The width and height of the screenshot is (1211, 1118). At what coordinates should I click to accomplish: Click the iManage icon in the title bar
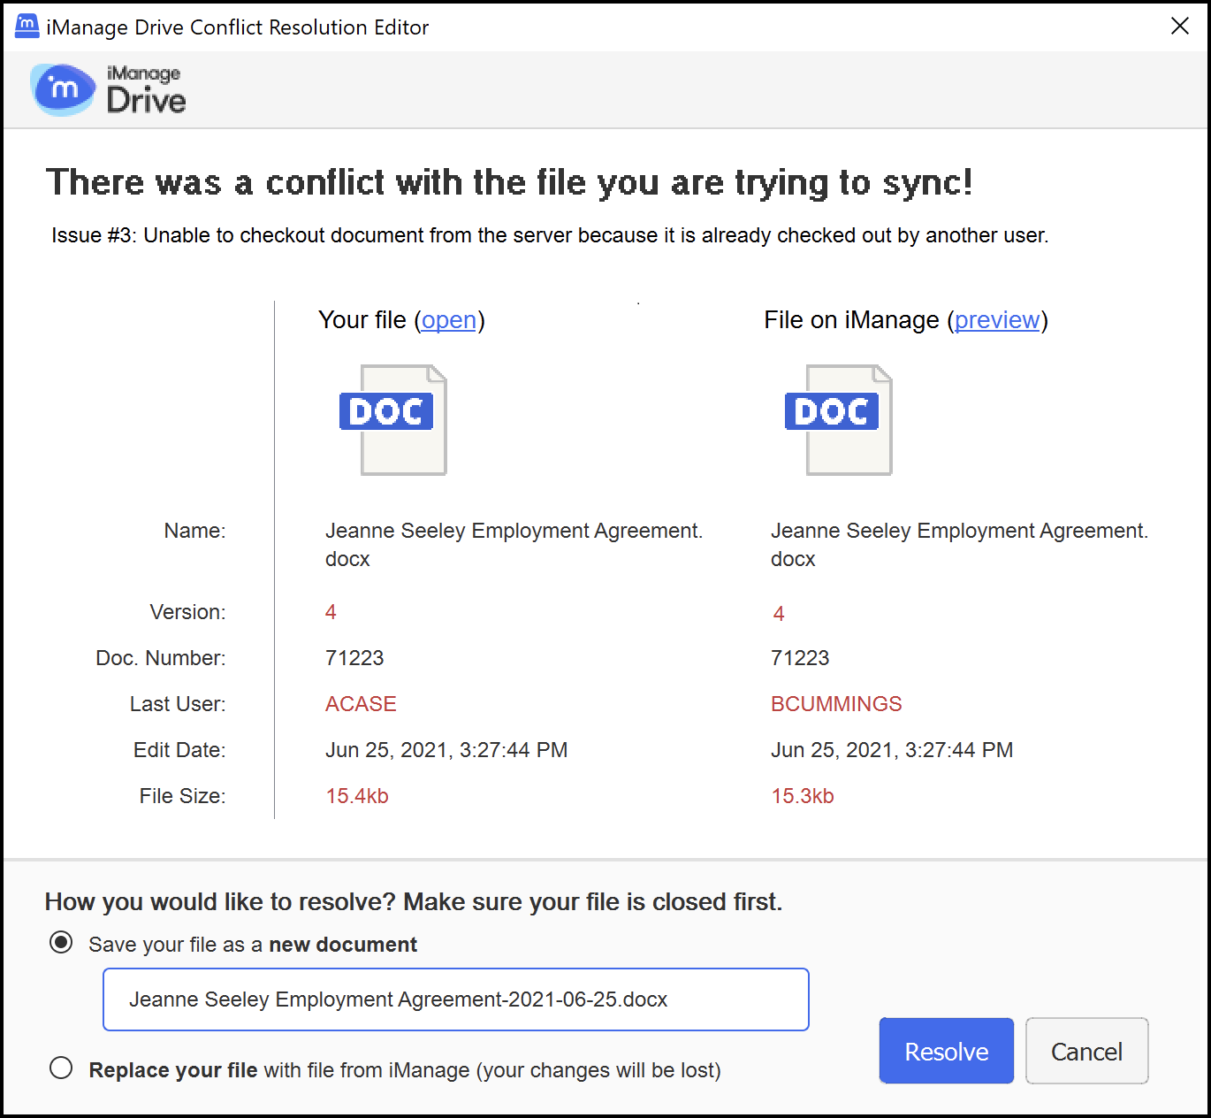27,27
